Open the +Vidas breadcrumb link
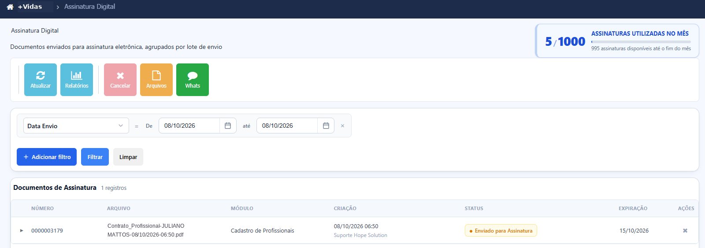705x248 pixels. 30,7
